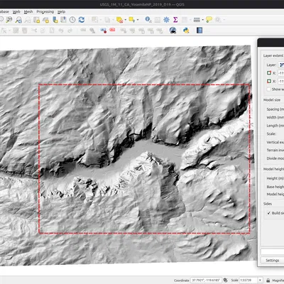
Task: Click the Settings button in dialog
Action: point(273,261)
